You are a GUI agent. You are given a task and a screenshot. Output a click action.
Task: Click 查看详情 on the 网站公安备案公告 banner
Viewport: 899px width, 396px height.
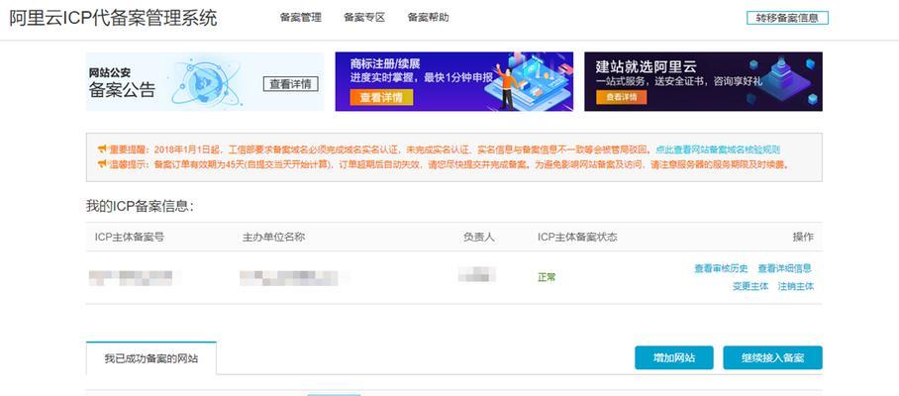pos(291,84)
